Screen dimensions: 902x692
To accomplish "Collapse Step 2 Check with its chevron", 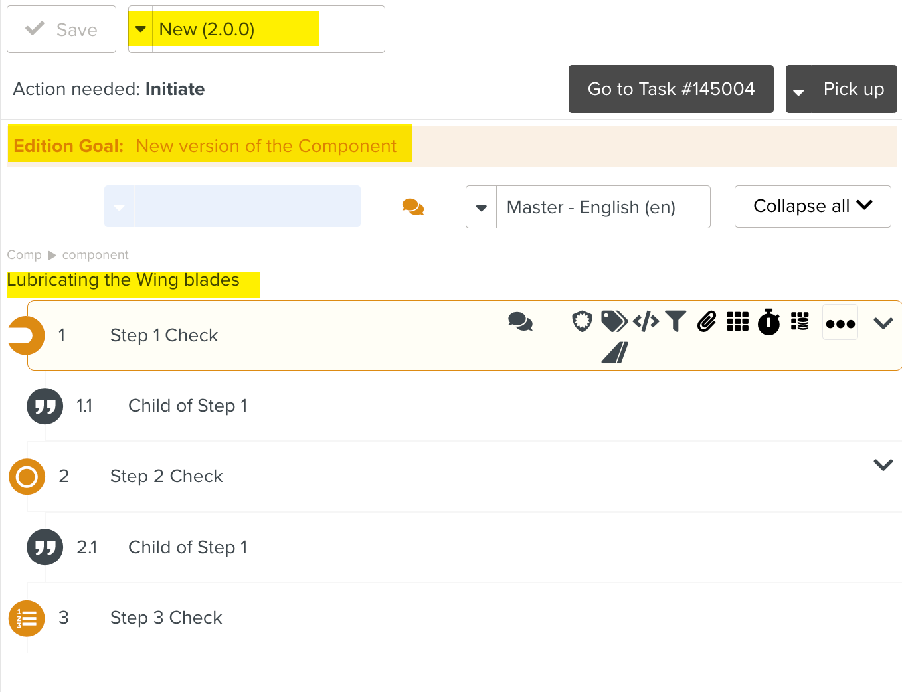I will pyautogui.click(x=883, y=465).
